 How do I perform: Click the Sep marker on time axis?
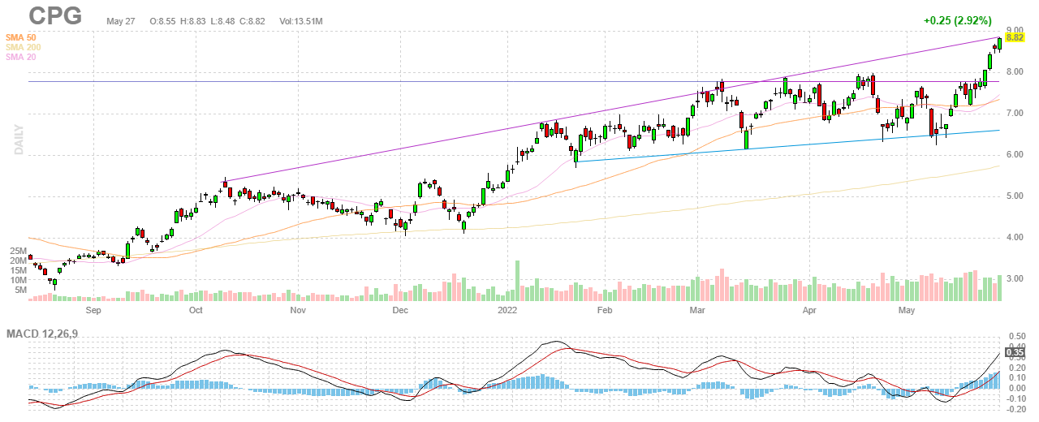(x=93, y=310)
